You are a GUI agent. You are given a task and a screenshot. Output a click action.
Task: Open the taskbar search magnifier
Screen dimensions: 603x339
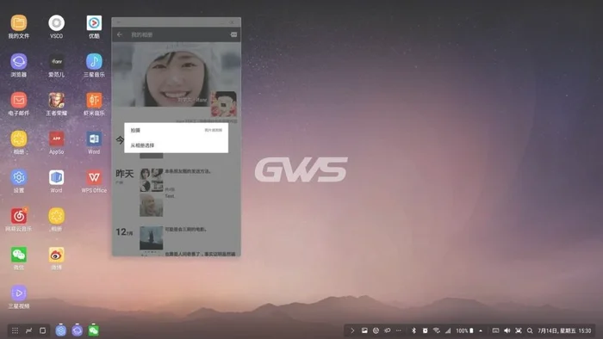point(530,330)
